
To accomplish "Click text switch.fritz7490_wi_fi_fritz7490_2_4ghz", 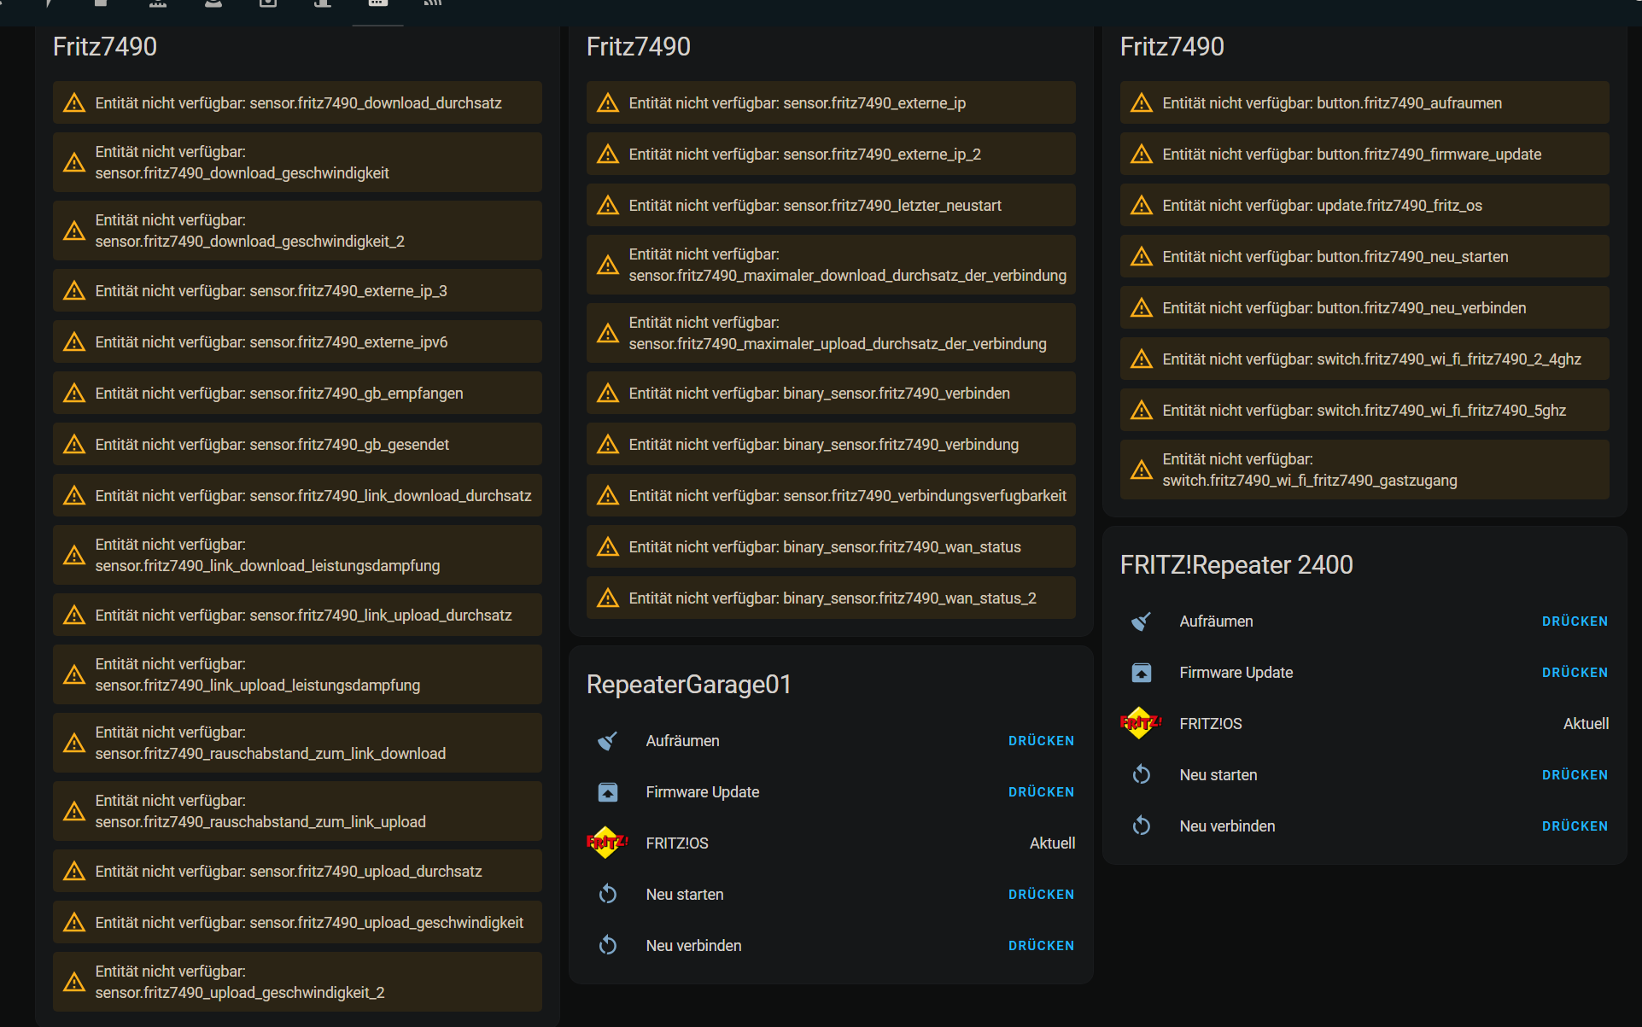I will point(1449,359).
